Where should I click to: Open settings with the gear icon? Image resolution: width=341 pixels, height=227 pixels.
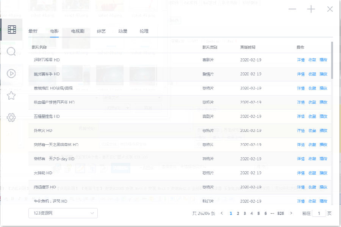(11, 117)
